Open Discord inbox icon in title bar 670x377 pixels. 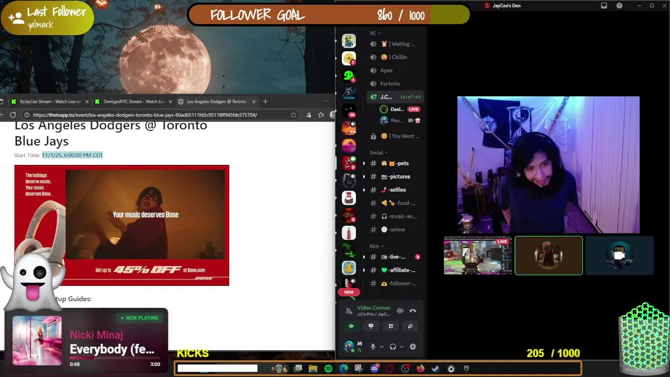[604, 6]
